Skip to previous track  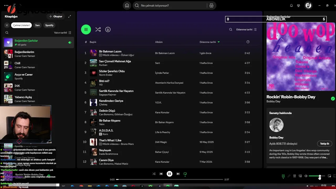tap(161, 174)
